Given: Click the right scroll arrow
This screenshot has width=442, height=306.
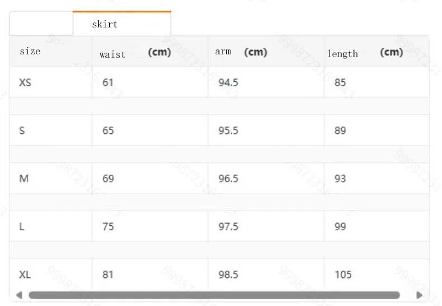Looking at the screenshot, I should [x=419, y=295].
